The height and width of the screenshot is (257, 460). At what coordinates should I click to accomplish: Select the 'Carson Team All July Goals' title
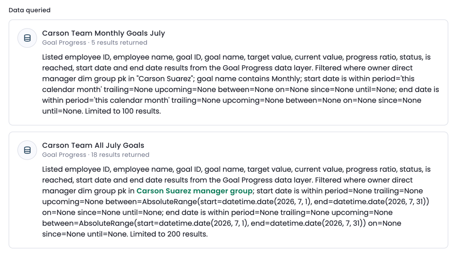click(93, 145)
